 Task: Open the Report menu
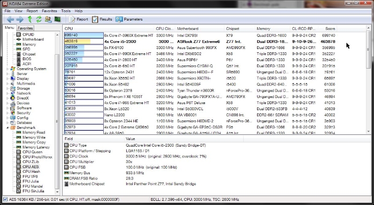click(32, 11)
